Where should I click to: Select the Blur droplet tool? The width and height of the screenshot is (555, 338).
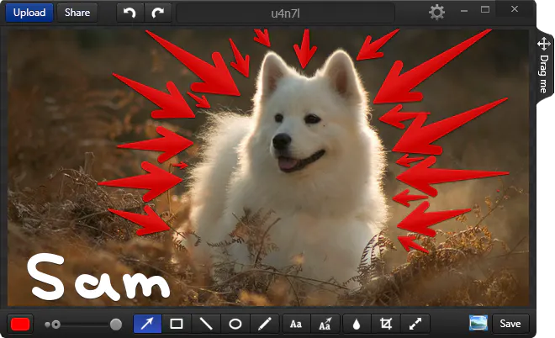[x=357, y=324]
